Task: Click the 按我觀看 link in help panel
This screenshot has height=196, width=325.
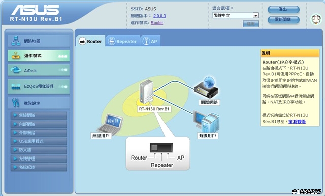Action: (297, 122)
